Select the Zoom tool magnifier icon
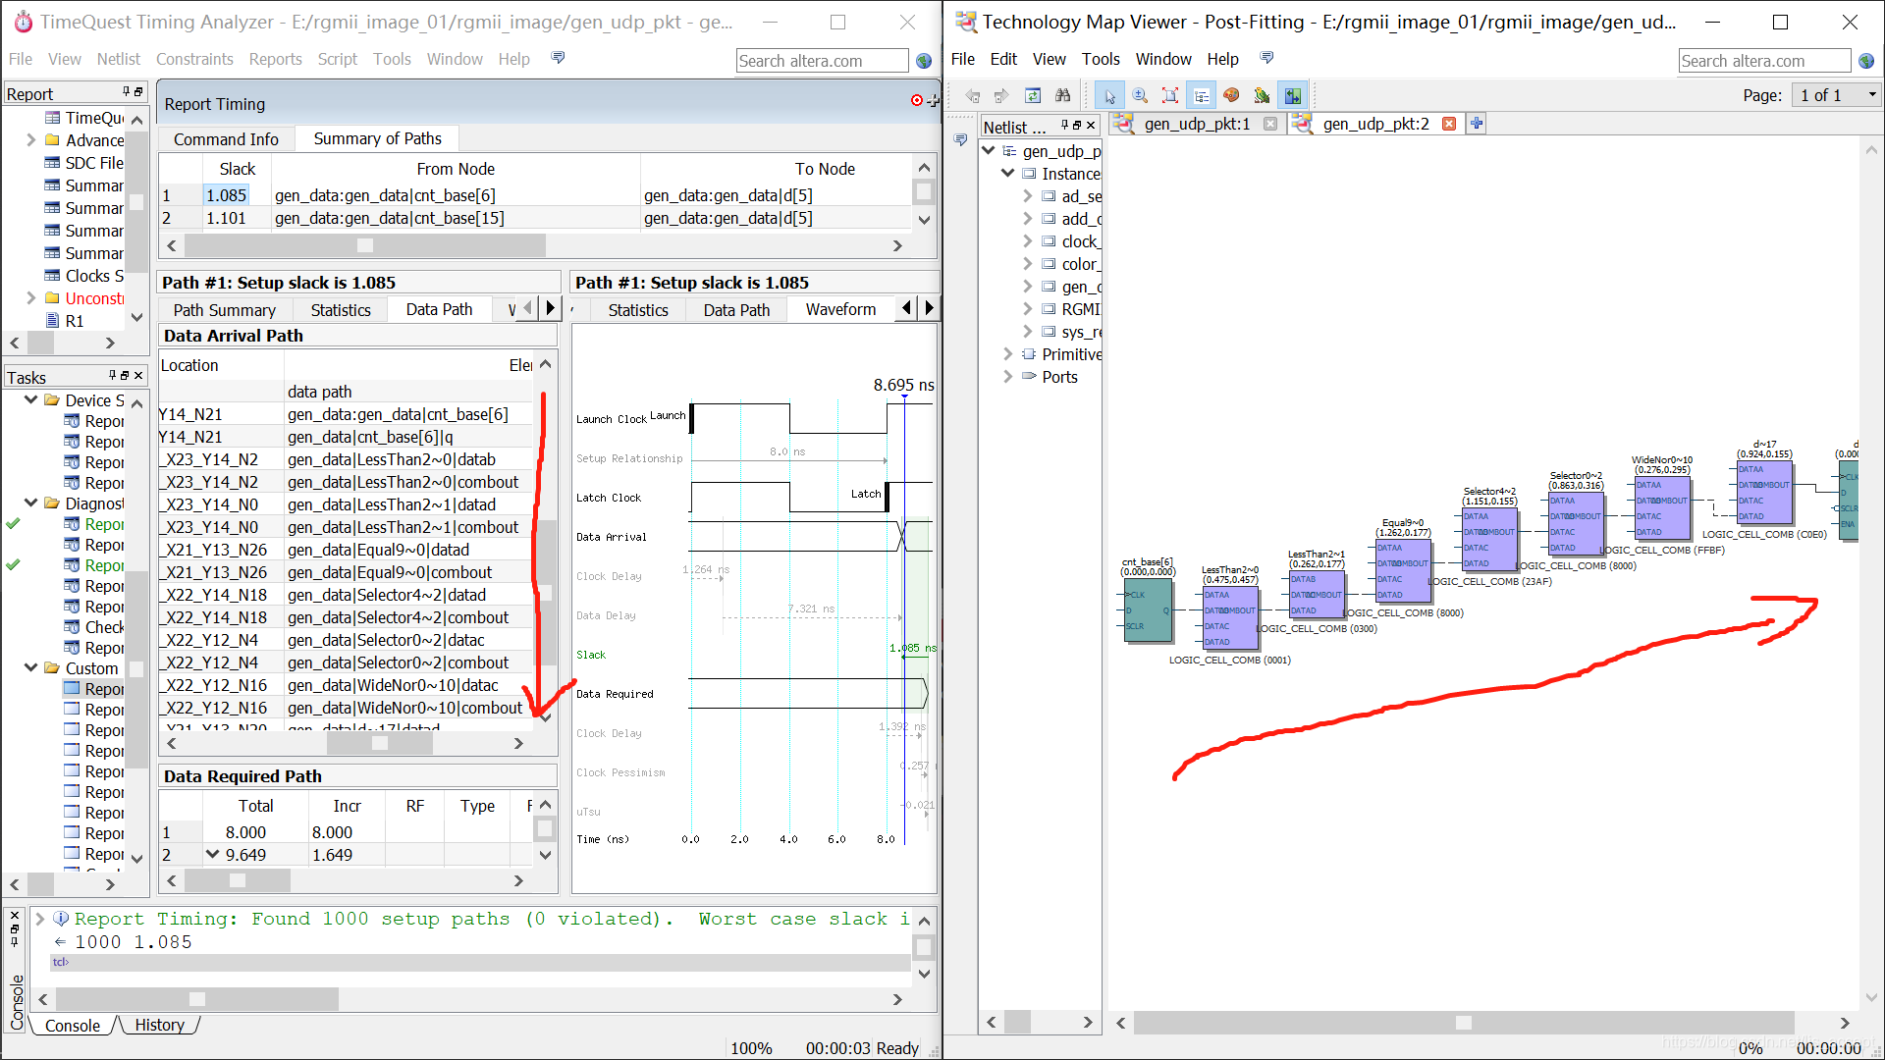Screen dimensions: 1885x1060 [1140, 95]
